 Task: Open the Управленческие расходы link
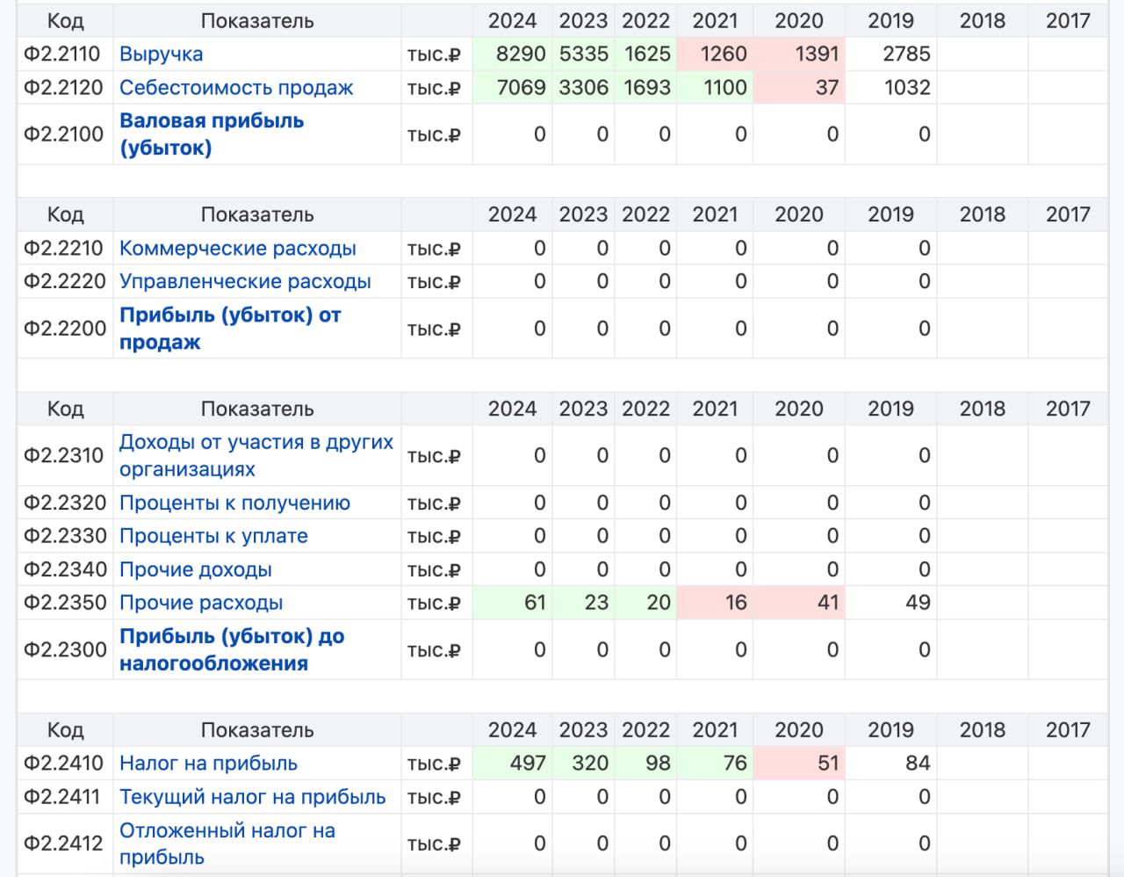(x=245, y=282)
